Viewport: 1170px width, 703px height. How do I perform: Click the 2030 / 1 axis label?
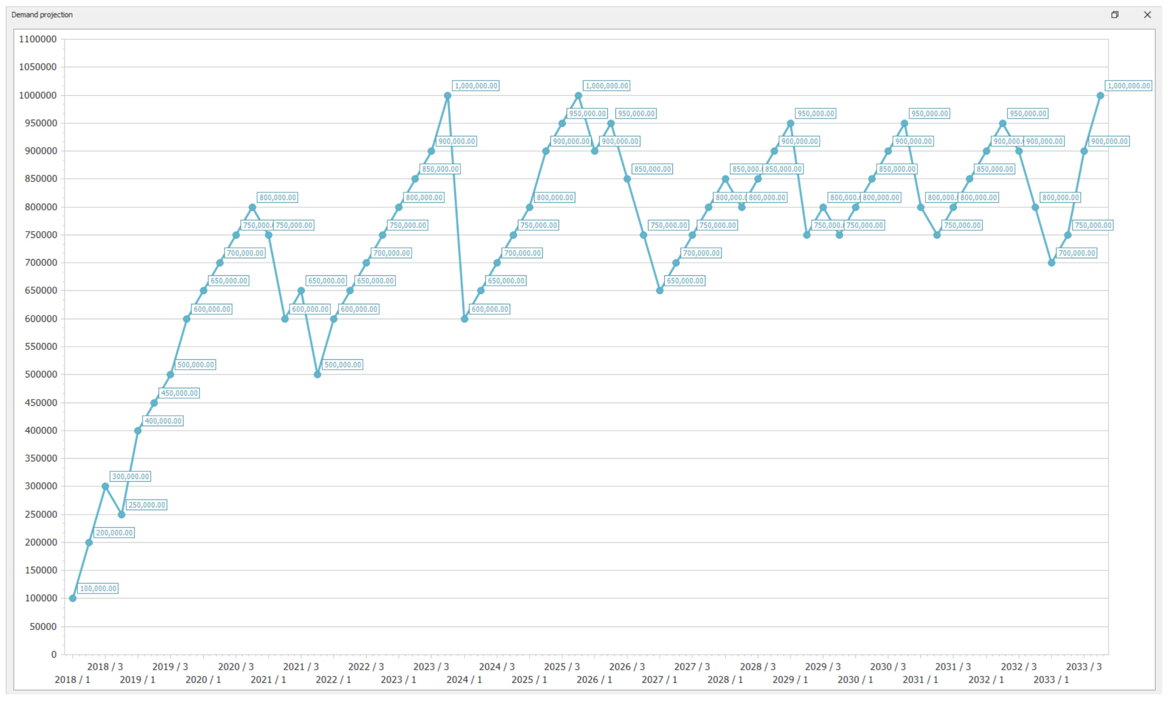pyautogui.click(x=855, y=680)
